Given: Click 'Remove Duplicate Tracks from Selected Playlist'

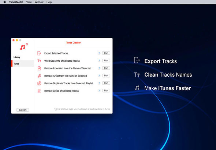Looking at the screenshot, I should 68,83.
